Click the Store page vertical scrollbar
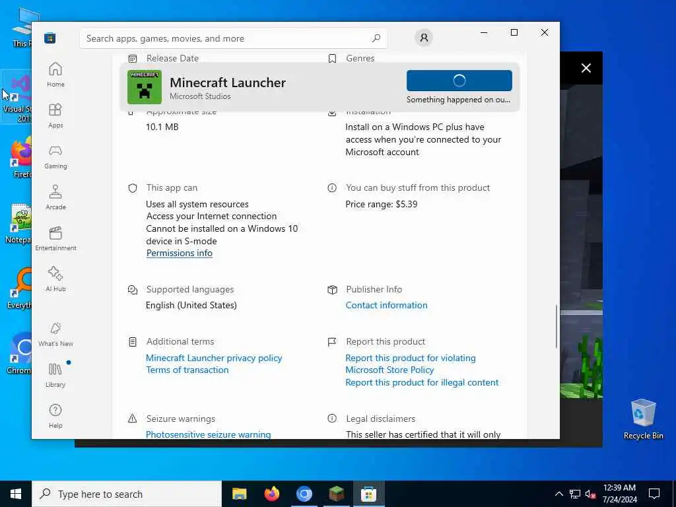676x507 pixels. 556,326
